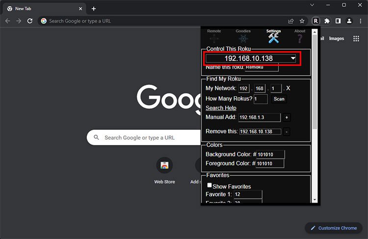Image resolution: width=368 pixels, height=239 pixels.
Task: Enable the Show Favorites checkbox
Action: pos(210,185)
